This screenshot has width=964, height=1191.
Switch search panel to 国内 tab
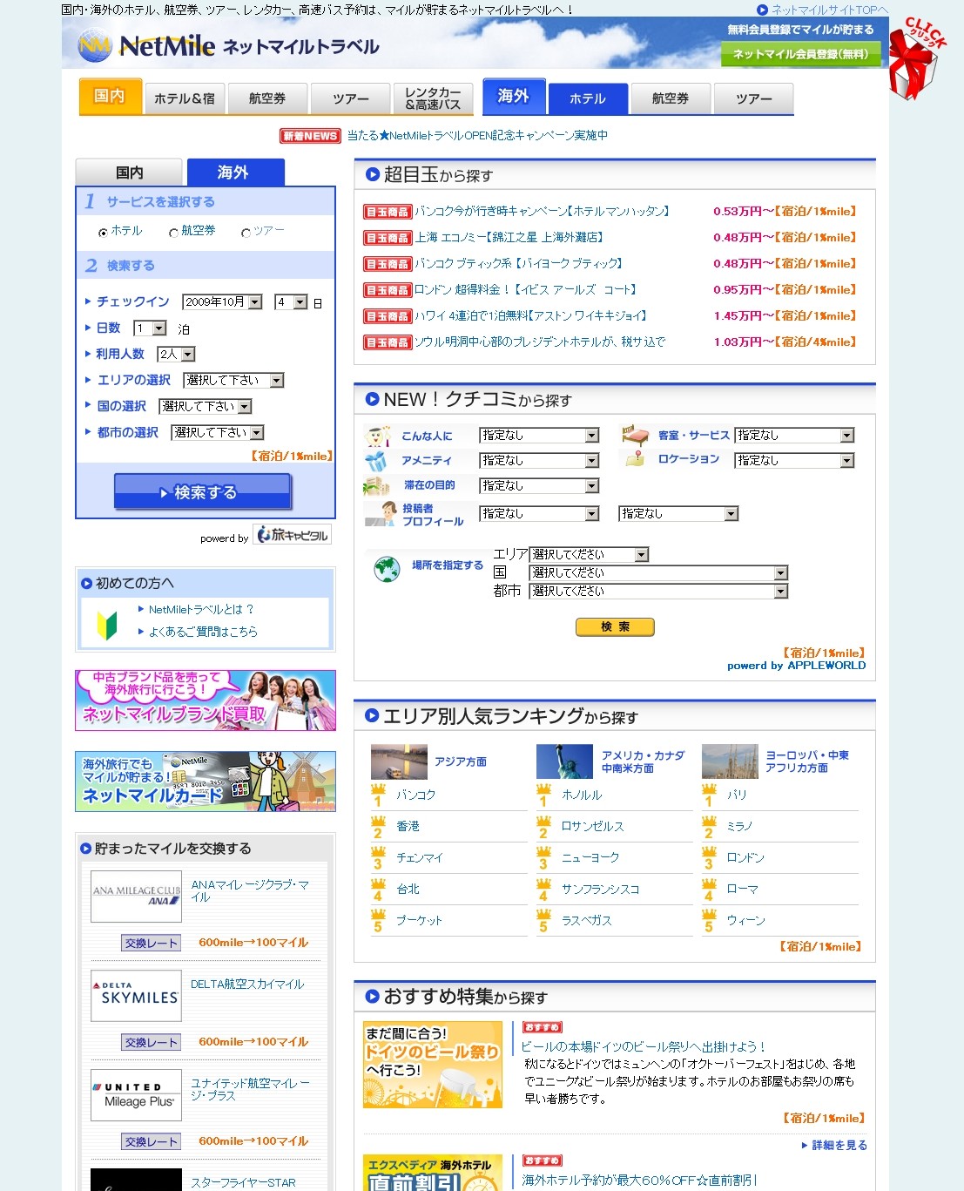pyautogui.click(x=129, y=173)
